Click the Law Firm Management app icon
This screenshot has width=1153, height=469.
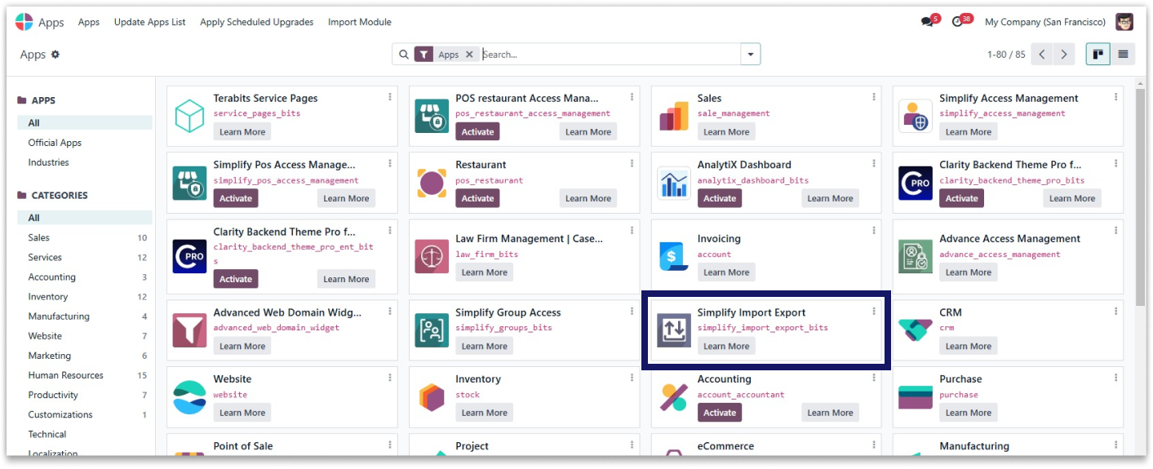(432, 256)
